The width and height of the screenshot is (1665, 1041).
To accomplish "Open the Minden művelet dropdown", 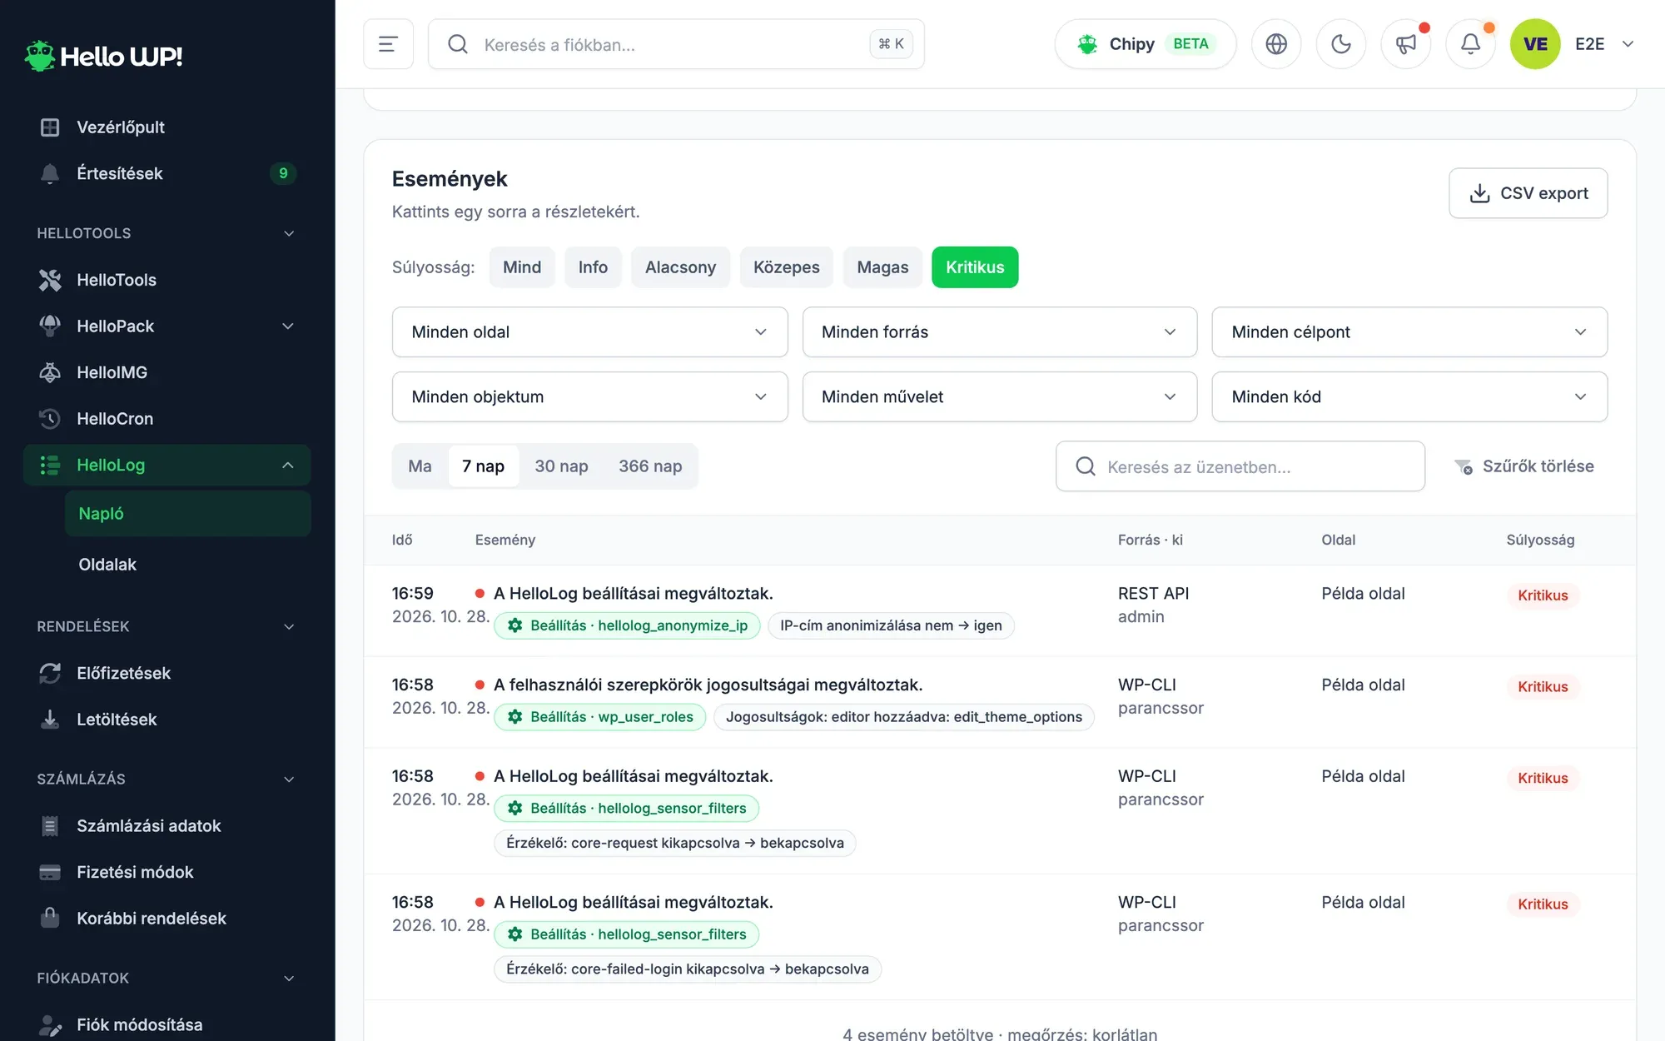I will (x=999, y=397).
